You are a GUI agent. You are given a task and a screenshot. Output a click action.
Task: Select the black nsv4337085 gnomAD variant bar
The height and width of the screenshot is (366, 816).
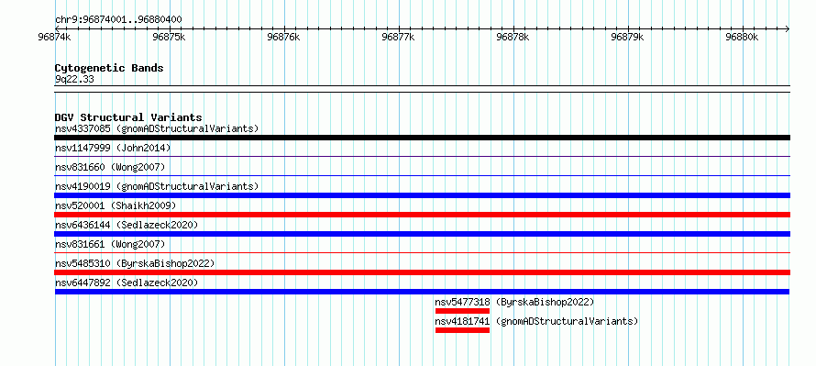click(x=422, y=138)
